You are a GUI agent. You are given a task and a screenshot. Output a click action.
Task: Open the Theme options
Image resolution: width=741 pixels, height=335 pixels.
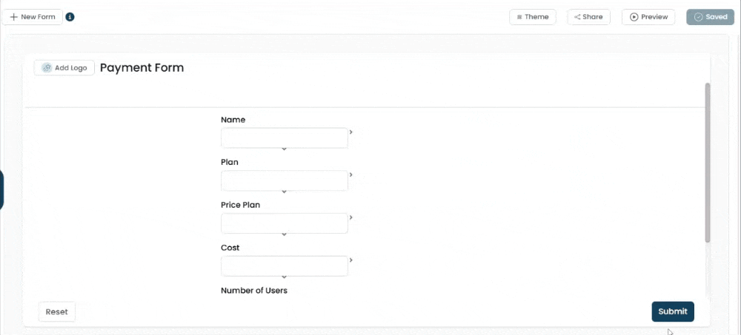coord(532,17)
